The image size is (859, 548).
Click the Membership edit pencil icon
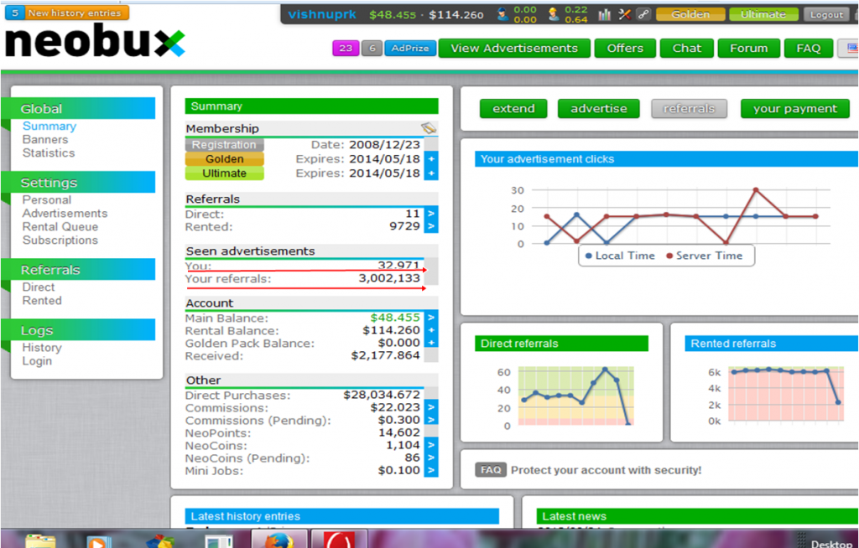429,128
